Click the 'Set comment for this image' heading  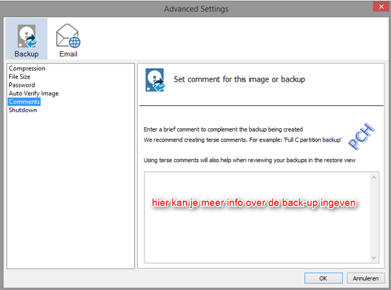239,79
